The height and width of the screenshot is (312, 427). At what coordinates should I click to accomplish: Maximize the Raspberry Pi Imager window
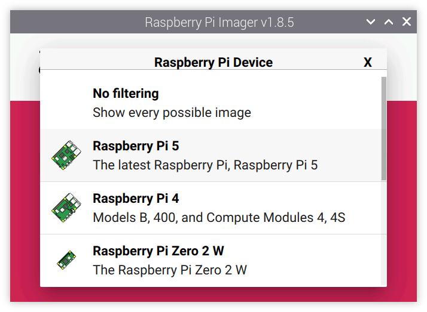(x=389, y=21)
